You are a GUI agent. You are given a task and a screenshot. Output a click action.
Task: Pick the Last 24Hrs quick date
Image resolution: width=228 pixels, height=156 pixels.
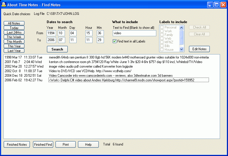pos(14,32)
